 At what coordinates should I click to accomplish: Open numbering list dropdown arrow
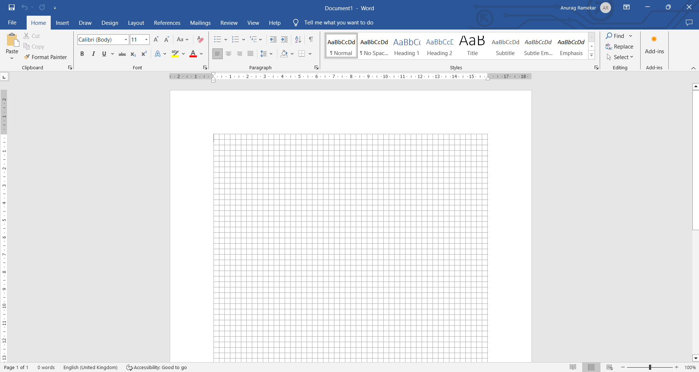point(243,39)
